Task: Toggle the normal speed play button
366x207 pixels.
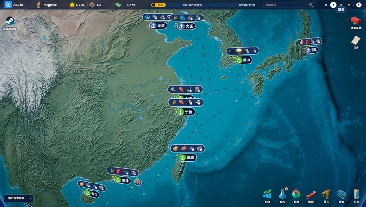Action: (333, 5)
